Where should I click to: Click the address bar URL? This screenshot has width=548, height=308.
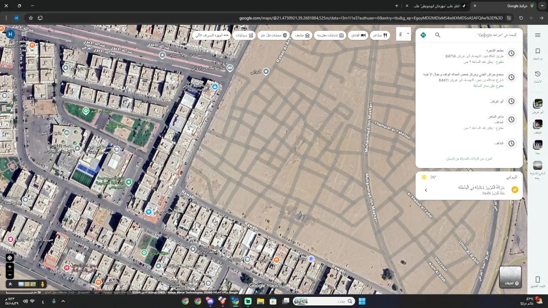click(x=371, y=18)
